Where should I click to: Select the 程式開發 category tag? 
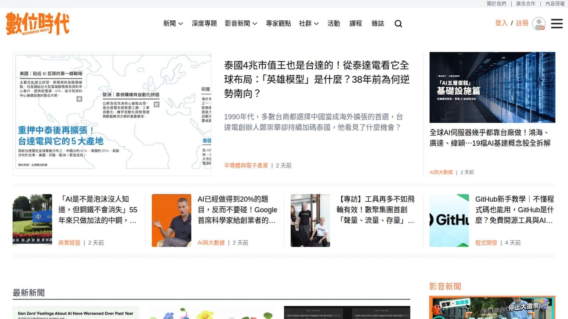click(486, 243)
